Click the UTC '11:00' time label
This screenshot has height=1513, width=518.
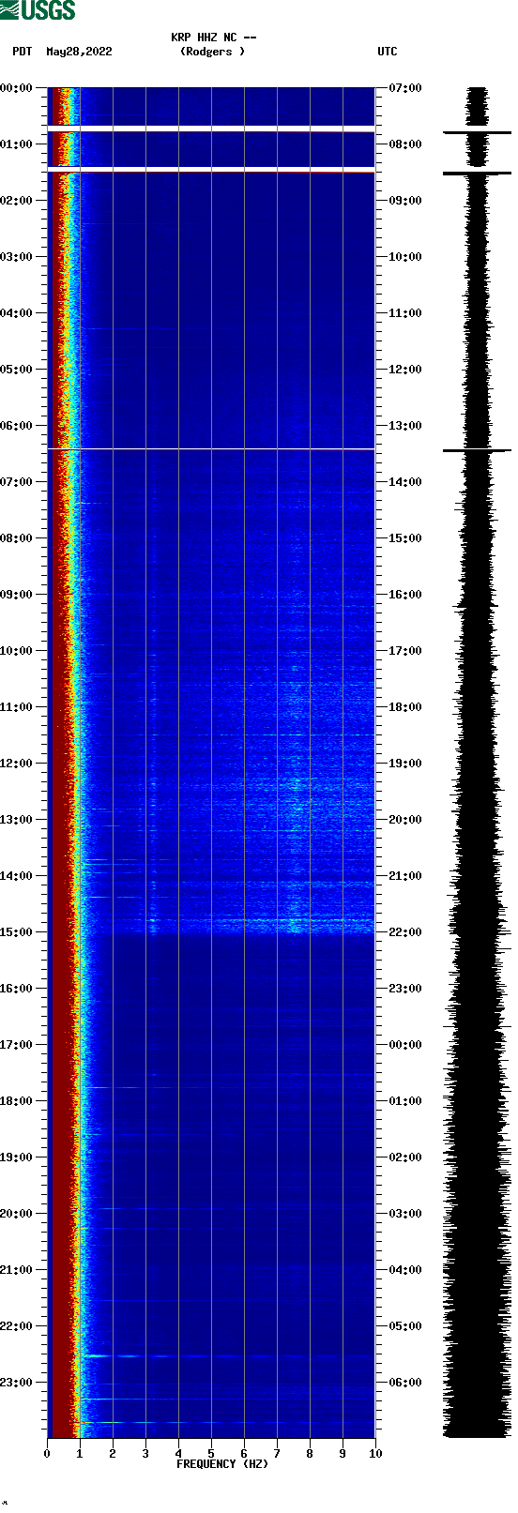pos(405,313)
